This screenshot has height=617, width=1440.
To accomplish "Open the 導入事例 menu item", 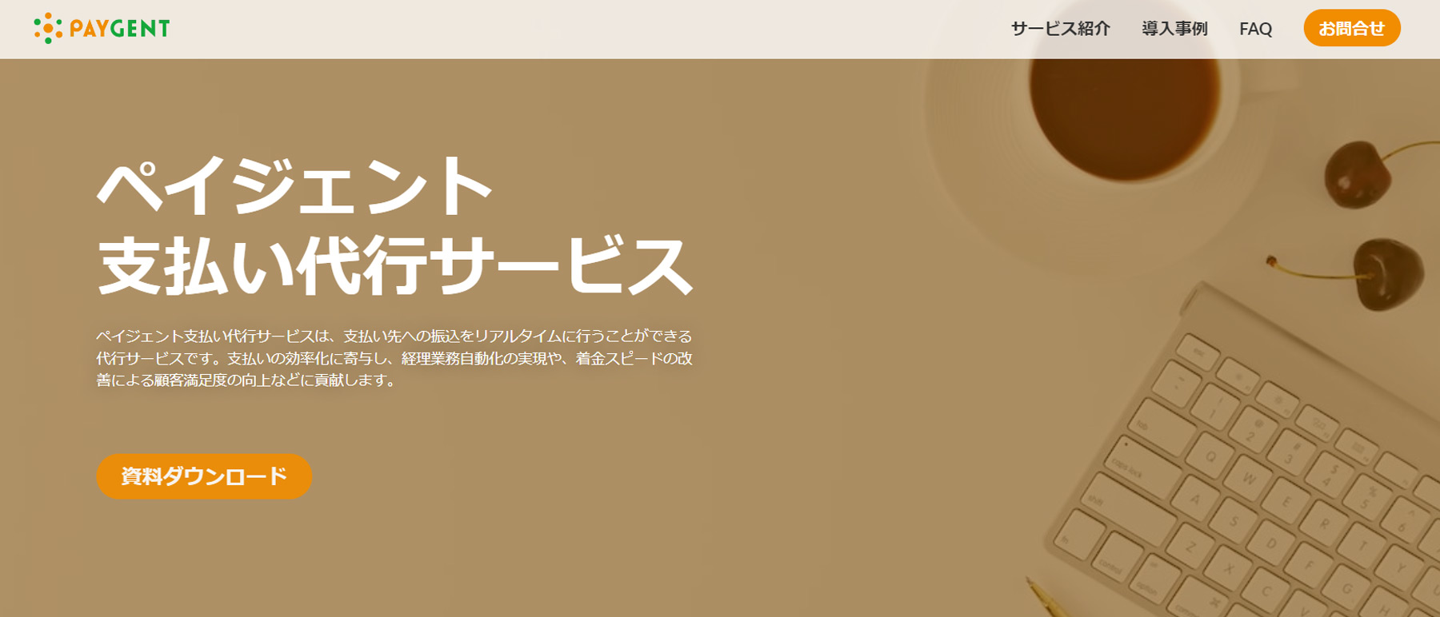I will pyautogui.click(x=1174, y=29).
